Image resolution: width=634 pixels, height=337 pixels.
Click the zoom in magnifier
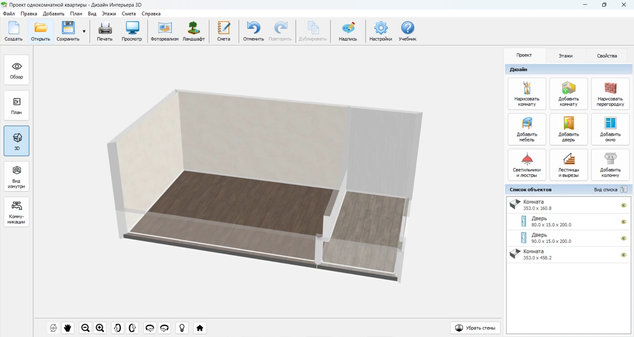pyautogui.click(x=100, y=328)
